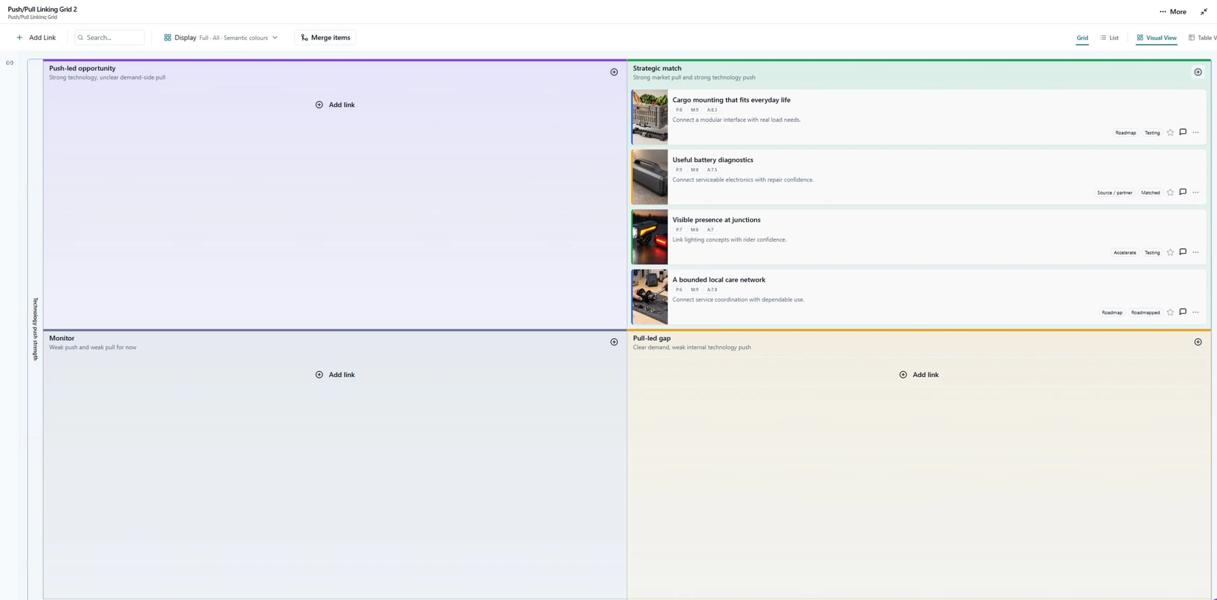Focus the Search input field
1217x600 pixels.
pyautogui.click(x=110, y=37)
